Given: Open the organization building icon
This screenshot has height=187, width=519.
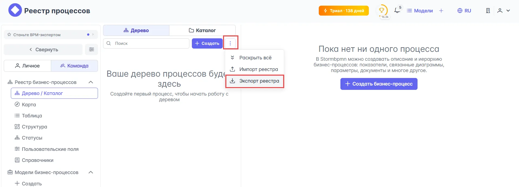Looking at the screenshot, I should (488, 11).
